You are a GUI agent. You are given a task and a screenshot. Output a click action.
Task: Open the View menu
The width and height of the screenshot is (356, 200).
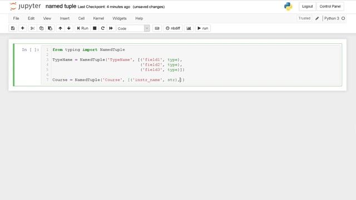(x=47, y=18)
